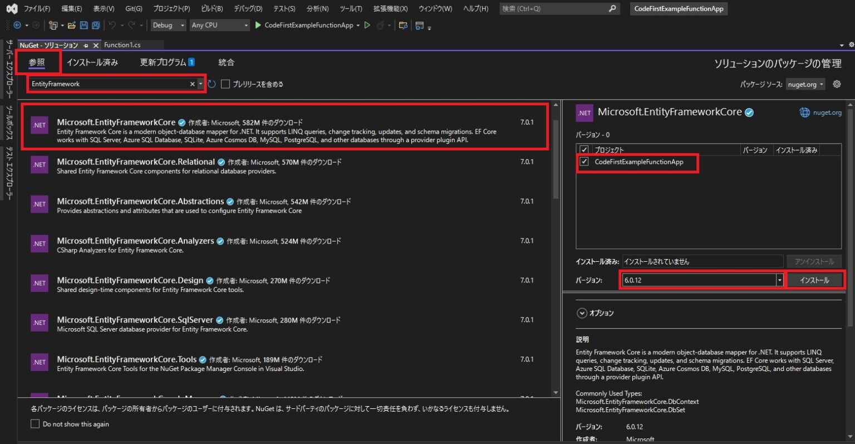The image size is (855, 444).
Task: Check the Do not show this again box
Action: pyautogui.click(x=35, y=424)
